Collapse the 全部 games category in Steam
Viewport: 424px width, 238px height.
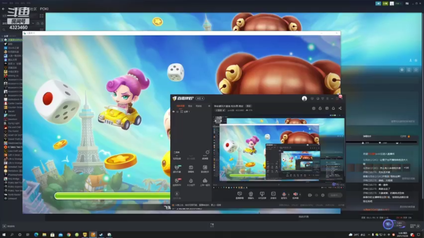(2, 36)
